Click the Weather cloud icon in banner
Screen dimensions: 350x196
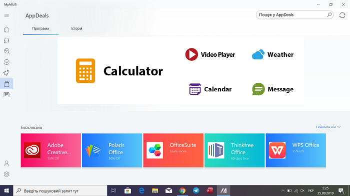point(258,54)
